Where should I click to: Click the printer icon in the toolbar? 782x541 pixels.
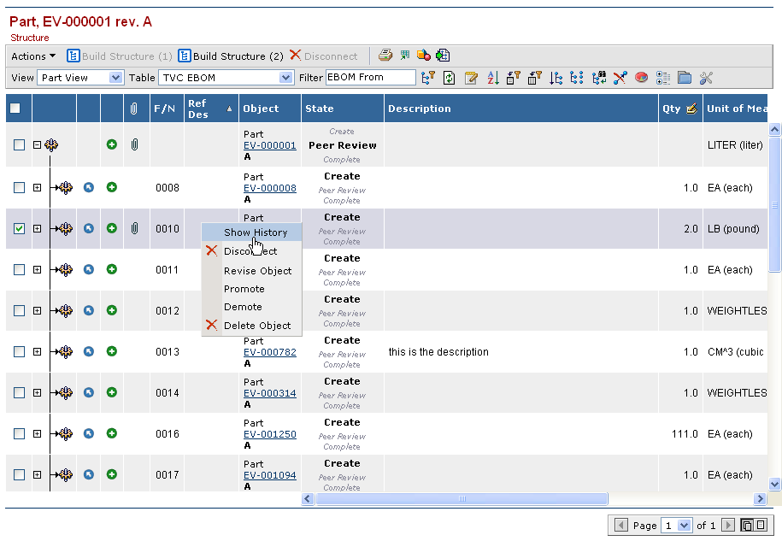click(x=385, y=56)
